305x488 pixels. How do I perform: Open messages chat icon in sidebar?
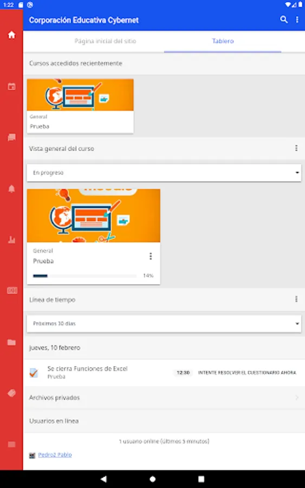(x=11, y=138)
